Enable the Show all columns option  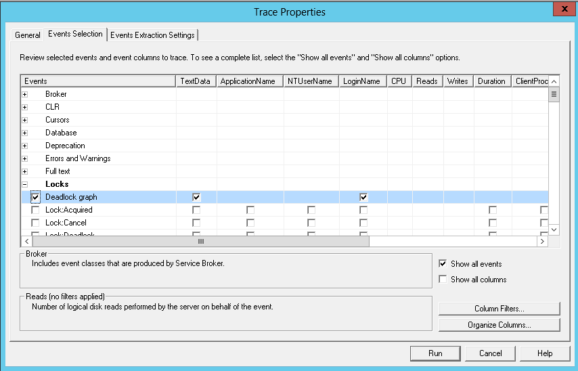(443, 280)
